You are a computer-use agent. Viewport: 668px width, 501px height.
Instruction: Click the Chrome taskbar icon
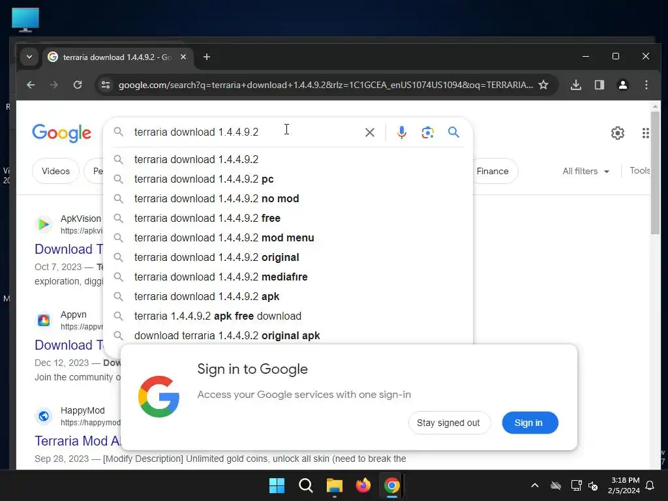(x=392, y=485)
